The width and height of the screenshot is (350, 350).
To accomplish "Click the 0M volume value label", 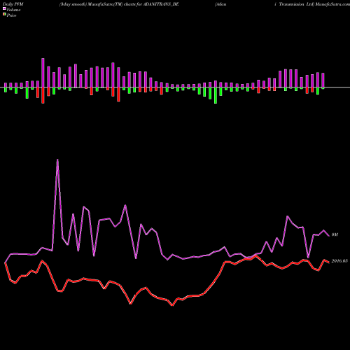I will [x=335, y=234].
